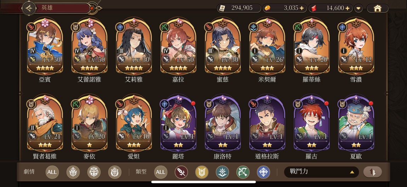Add more red gems with plus
Image resolution: width=407 pixels, height=187 pixels.
[348, 8]
